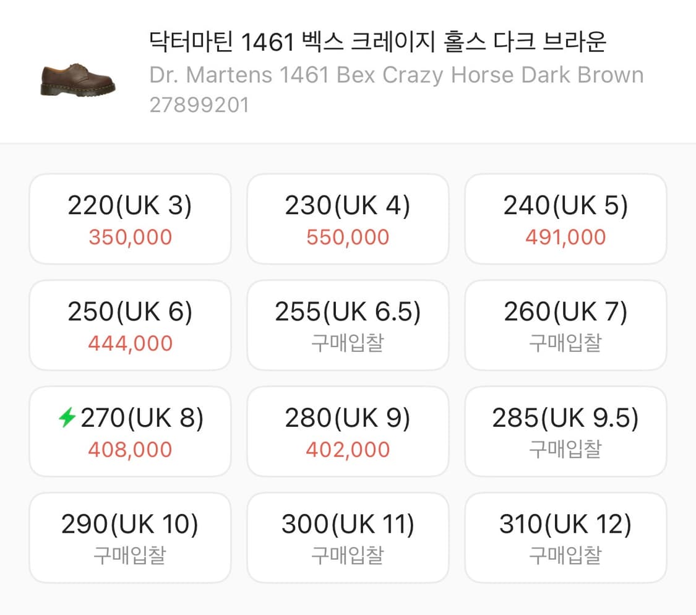Select size 240(UK 5) priced 491,000

[565, 218]
